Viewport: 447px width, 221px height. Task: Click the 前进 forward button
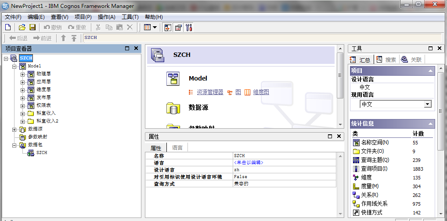[43, 38]
